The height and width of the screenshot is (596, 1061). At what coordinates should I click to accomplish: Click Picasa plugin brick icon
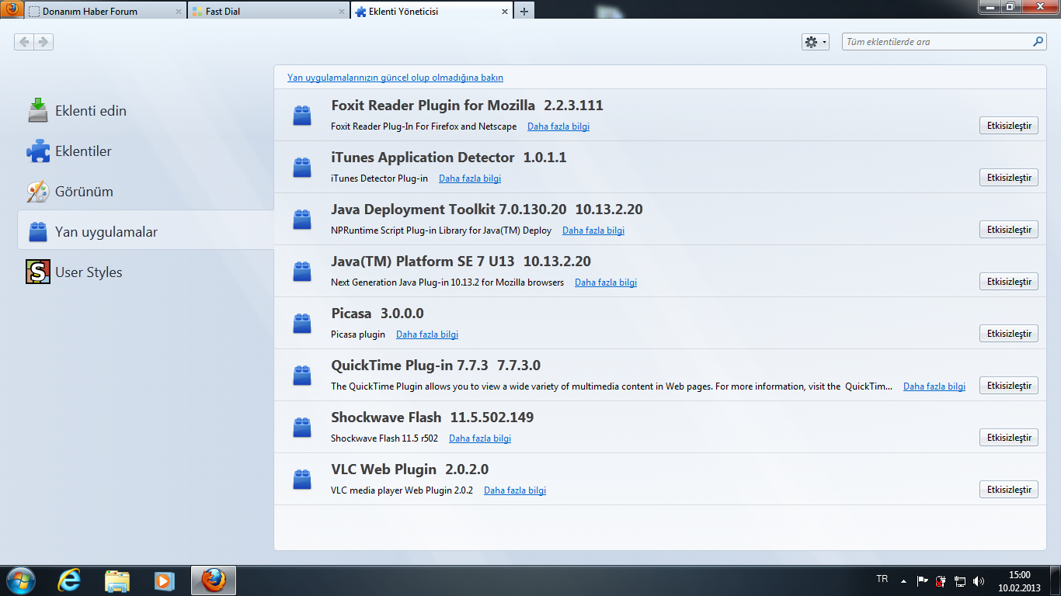point(302,323)
